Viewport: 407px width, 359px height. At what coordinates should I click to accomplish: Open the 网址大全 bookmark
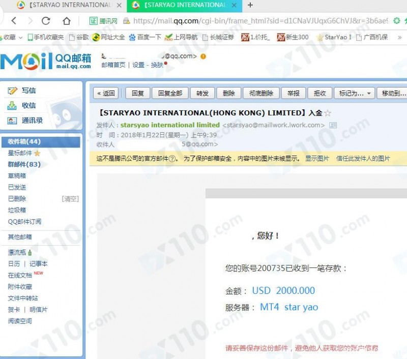click(109, 37)
